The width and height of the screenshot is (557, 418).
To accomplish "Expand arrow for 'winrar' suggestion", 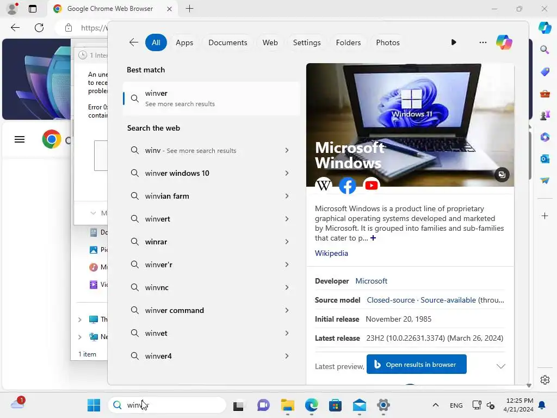I will [287, 242].
